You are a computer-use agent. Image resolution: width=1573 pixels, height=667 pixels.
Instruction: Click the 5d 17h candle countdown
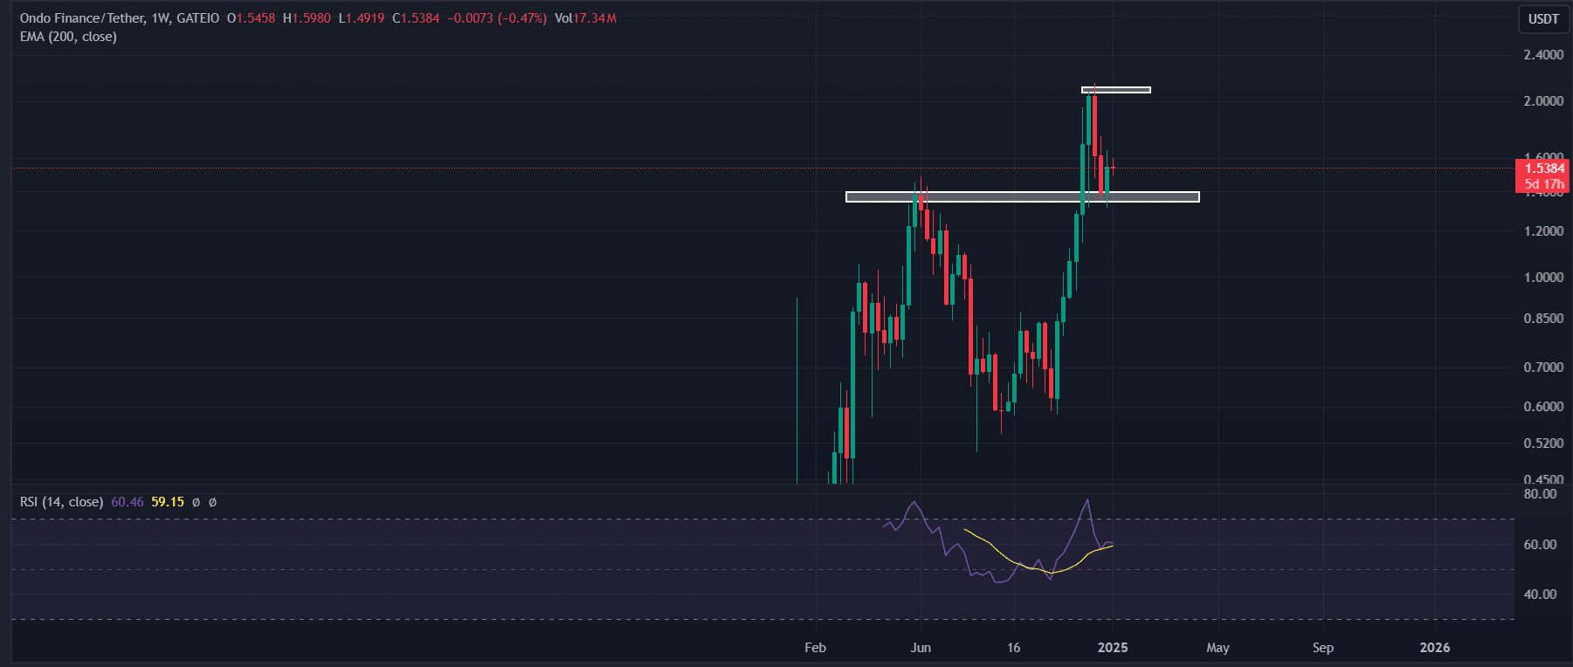point(1543,184)
